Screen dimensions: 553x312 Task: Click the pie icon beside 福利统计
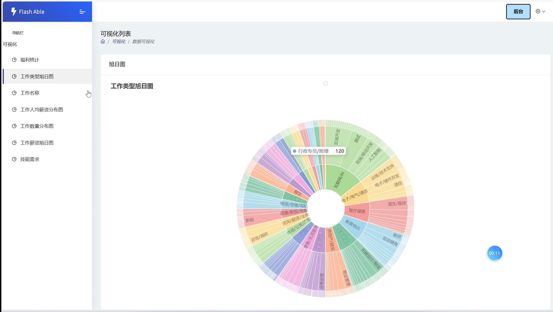(14, 60)
